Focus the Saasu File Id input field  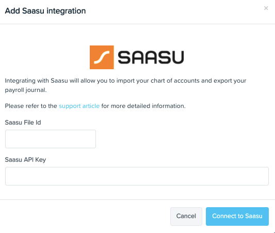coord(51,139)
